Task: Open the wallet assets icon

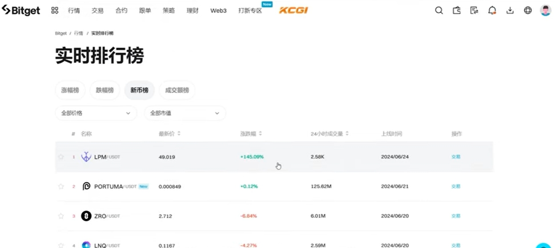Action: coord(456,11)
